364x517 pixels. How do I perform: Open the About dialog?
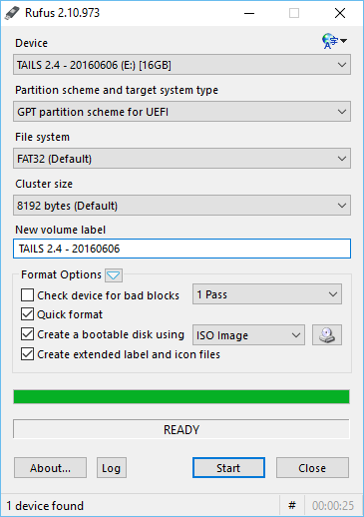point(50,468)
